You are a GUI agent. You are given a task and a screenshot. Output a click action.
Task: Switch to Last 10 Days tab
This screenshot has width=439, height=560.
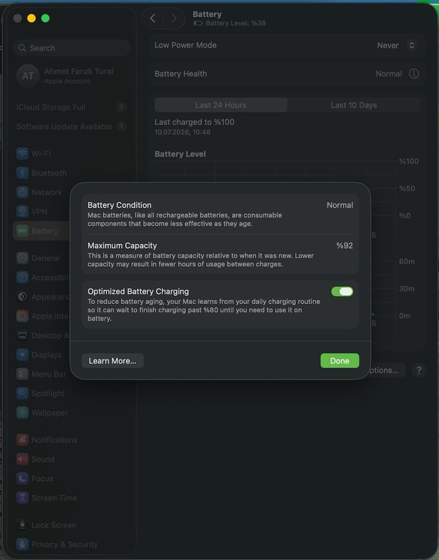354,105
